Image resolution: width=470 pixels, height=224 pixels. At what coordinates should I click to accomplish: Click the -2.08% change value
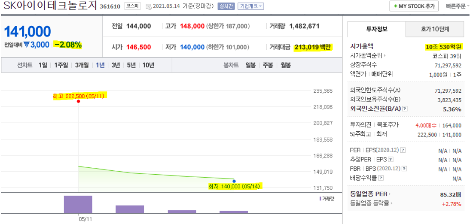point(68,45)
